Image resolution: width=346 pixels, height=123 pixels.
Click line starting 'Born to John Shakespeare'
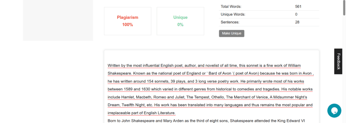click(206, 121)
